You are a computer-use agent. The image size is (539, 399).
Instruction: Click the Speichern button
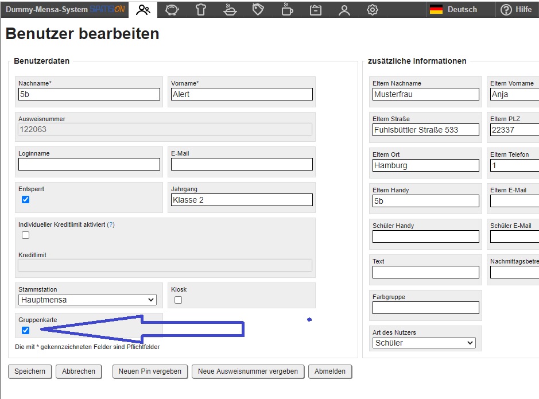pyautogui.click(x=30, y=371)
